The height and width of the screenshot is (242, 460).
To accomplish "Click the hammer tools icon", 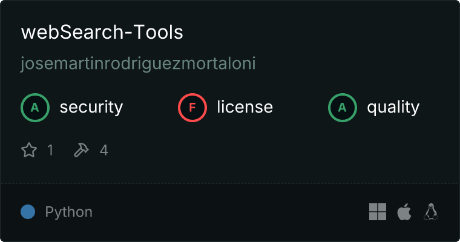I will coord(81,150).
